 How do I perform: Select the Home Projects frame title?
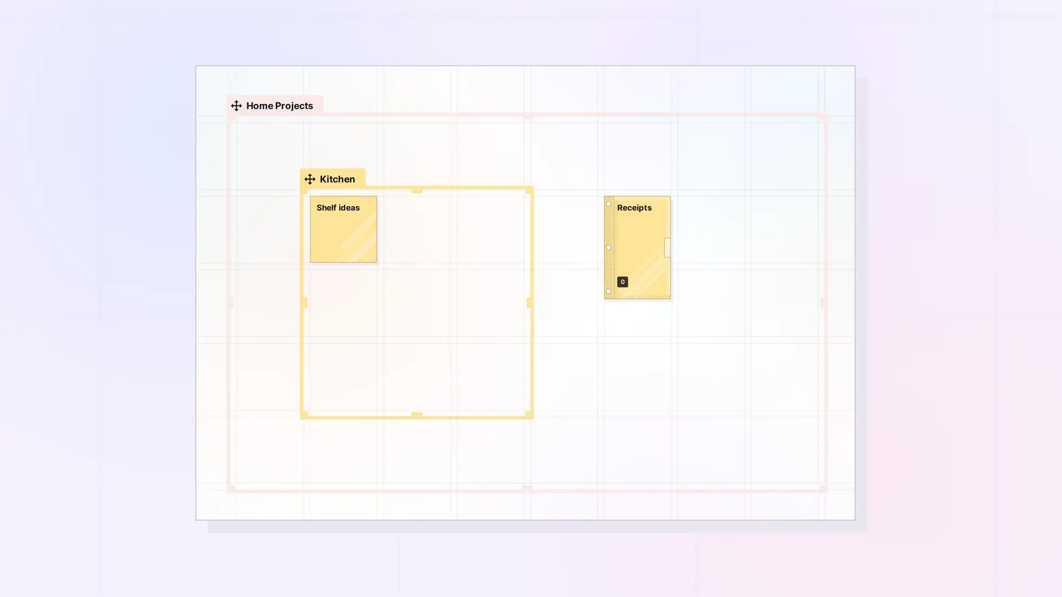pos(279,106)
